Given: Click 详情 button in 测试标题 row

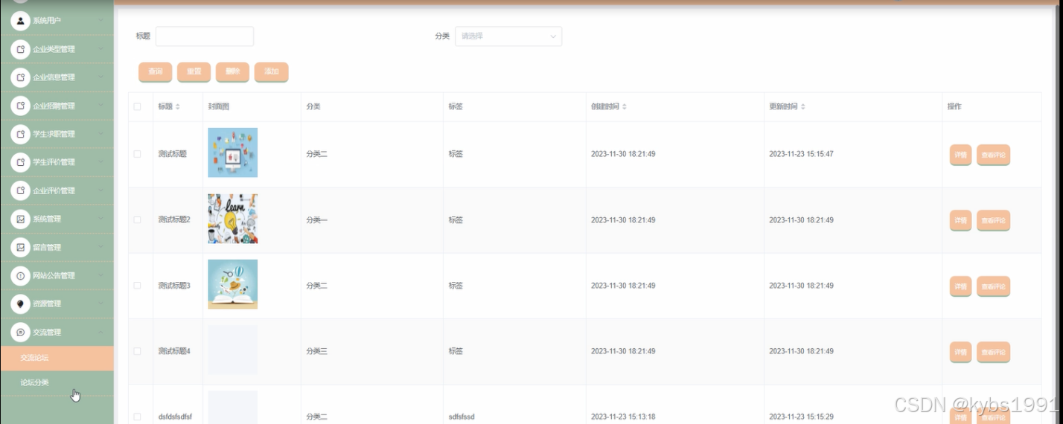Looking at the screenshot, I should [960, 155].
